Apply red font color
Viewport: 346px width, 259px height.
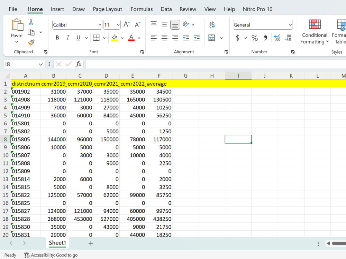click(x=131, y=38)
